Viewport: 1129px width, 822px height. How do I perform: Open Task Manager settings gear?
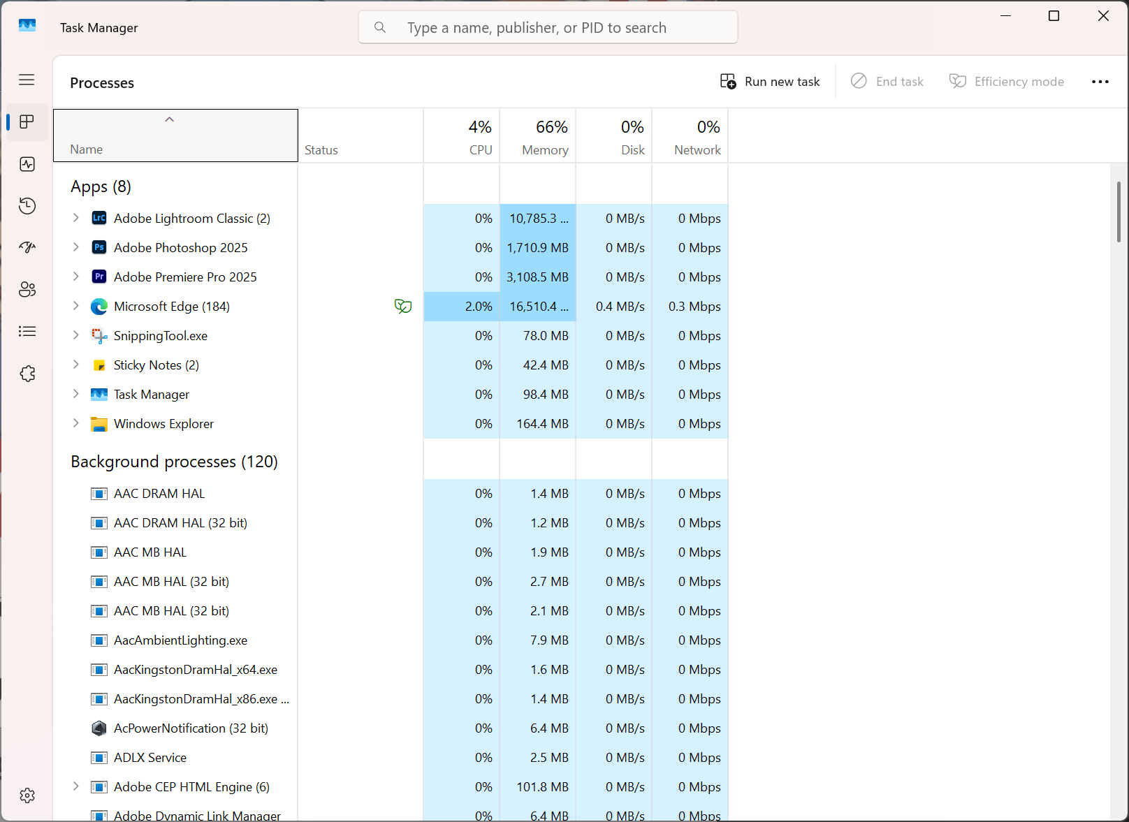[x=27, y=795]
